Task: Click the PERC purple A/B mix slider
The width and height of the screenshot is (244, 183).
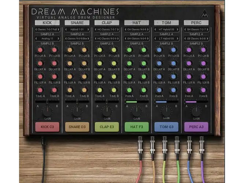Action: pyautogui.click(x=196, y=102)
